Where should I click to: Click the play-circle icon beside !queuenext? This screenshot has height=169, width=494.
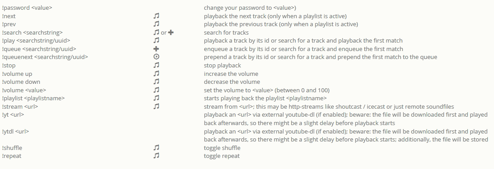coord(156,57)
